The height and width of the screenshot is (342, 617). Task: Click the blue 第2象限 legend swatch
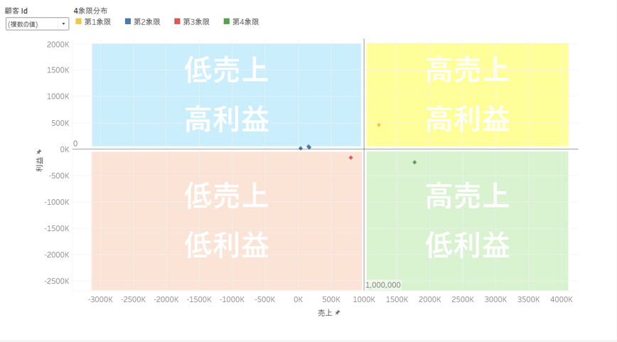point(128,22)
